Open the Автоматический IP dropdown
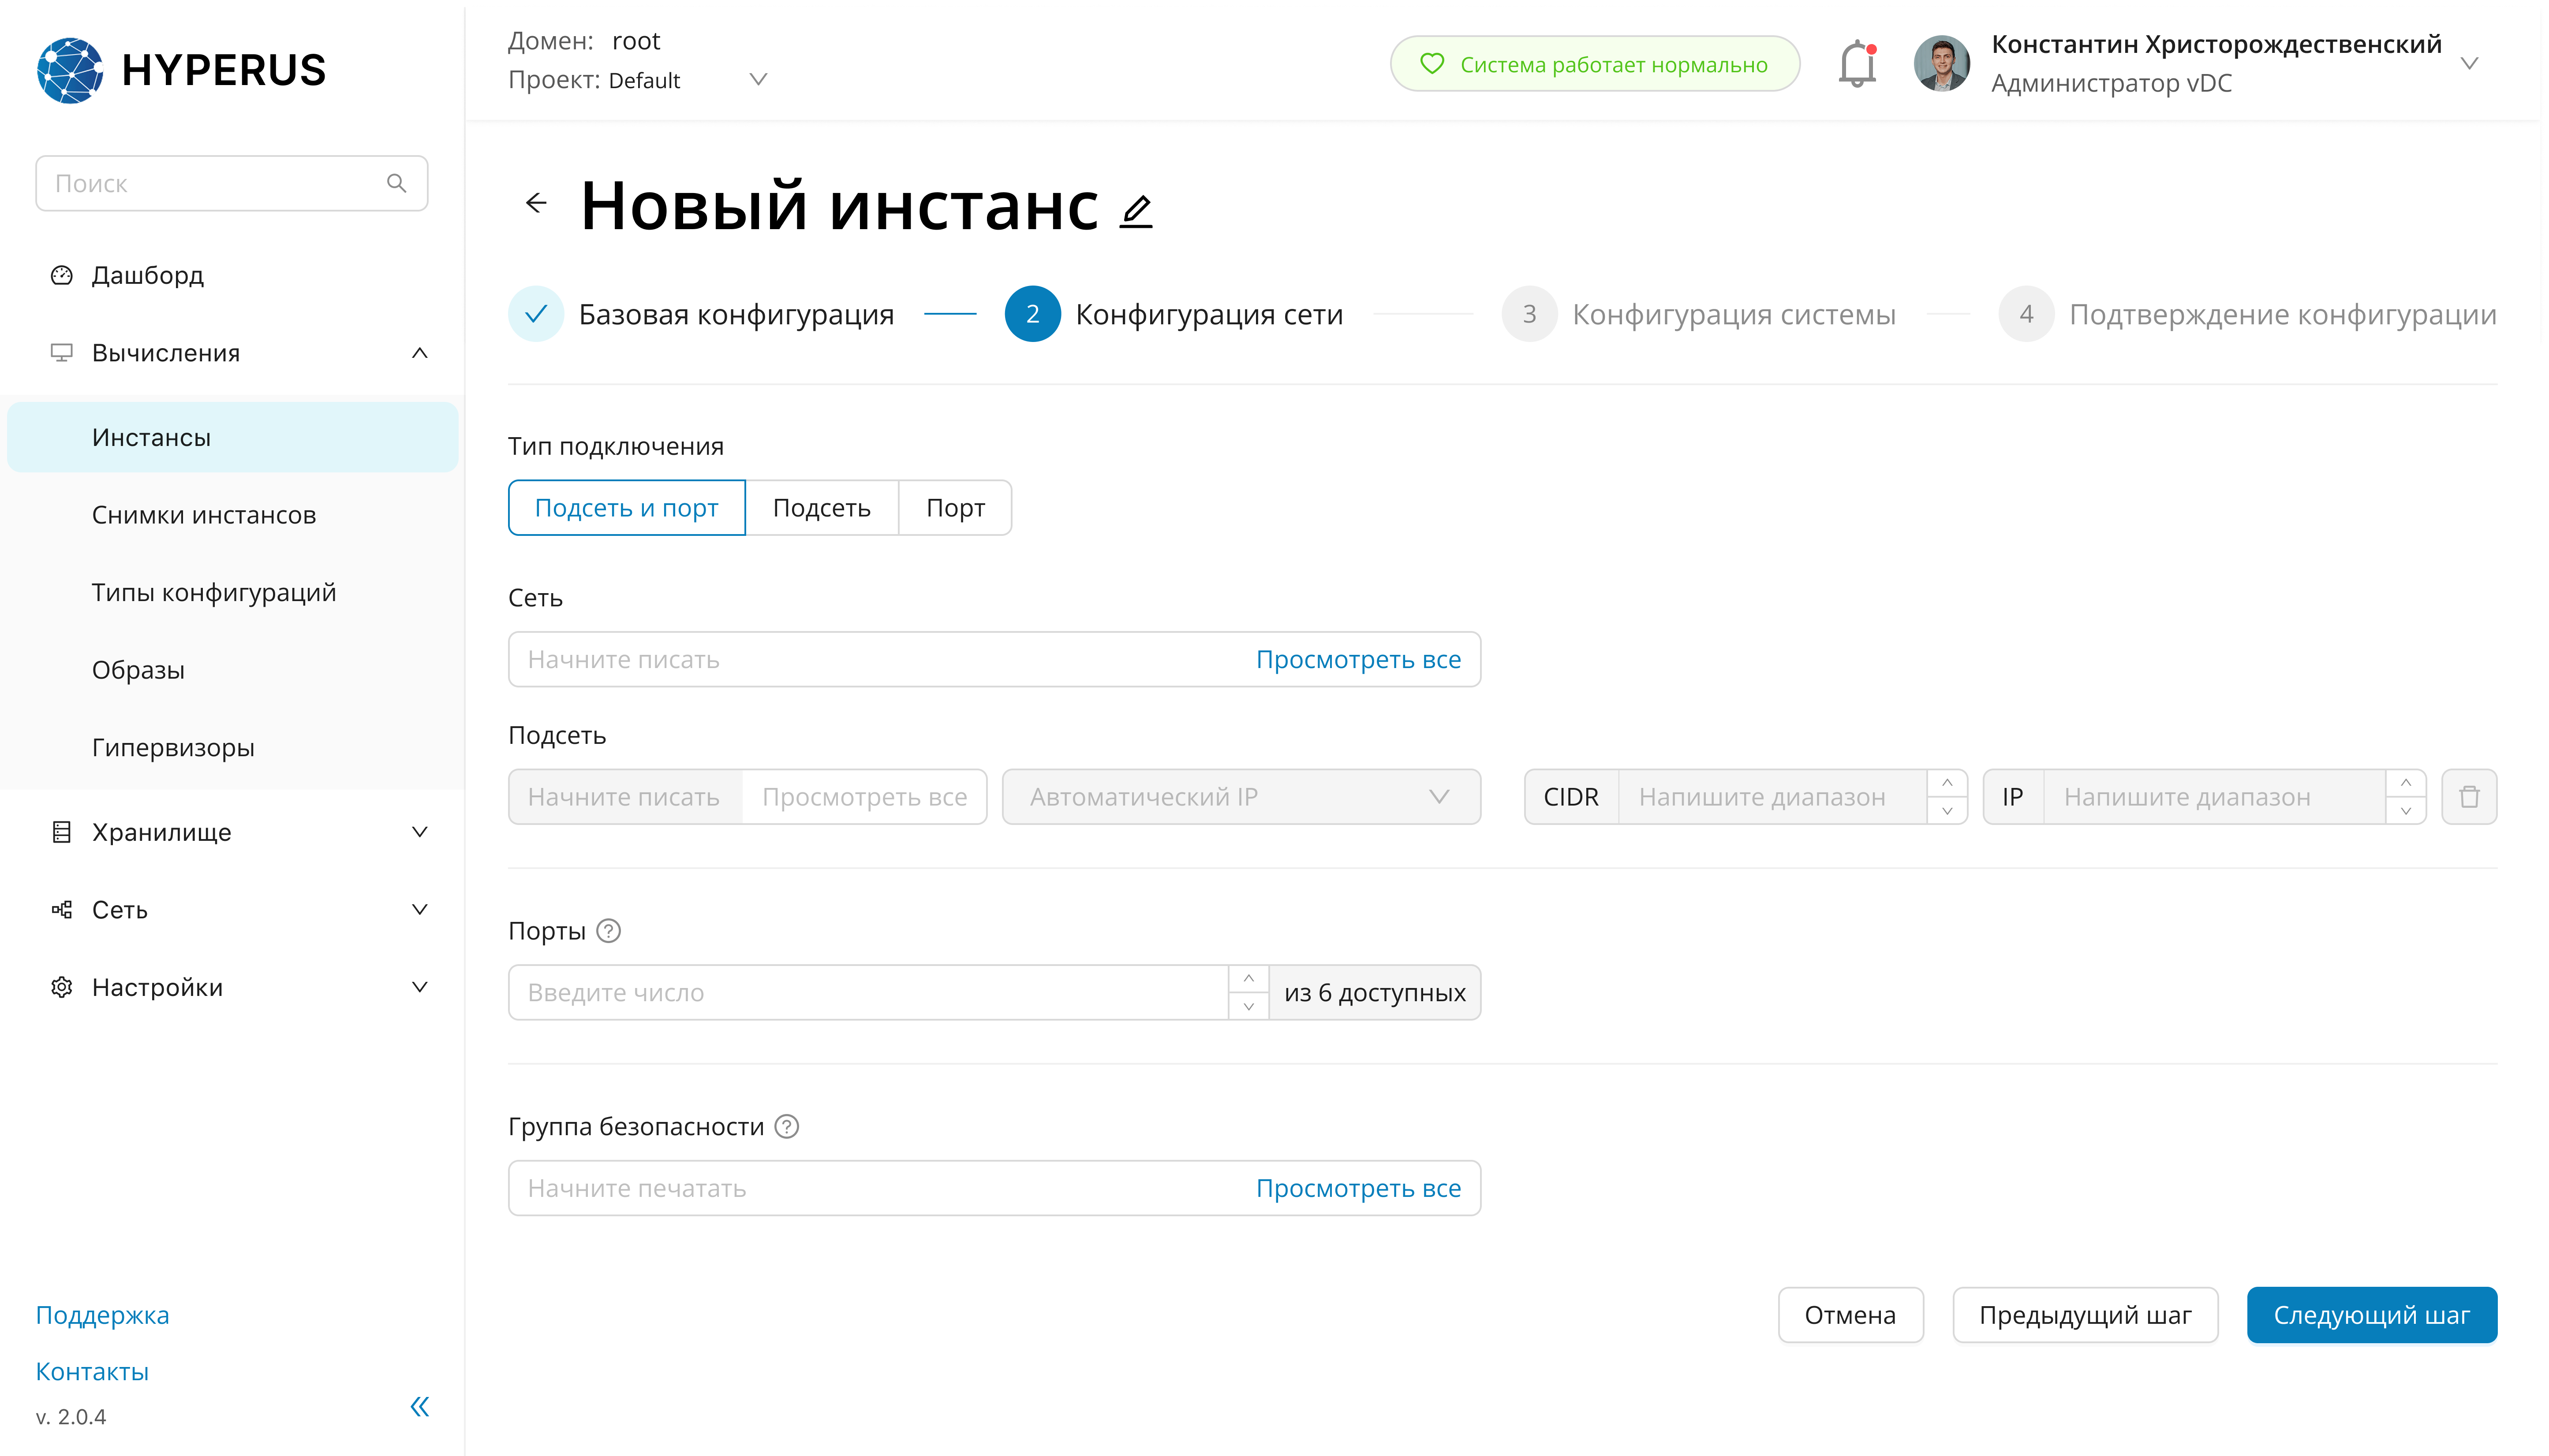 tap(1240, 797)
